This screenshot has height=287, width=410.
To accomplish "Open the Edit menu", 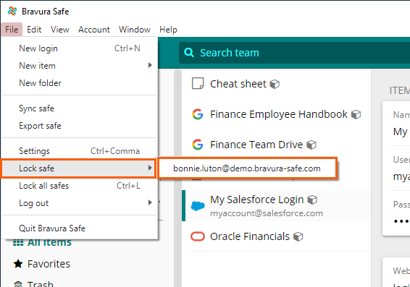I will click(x=34, y=30).
